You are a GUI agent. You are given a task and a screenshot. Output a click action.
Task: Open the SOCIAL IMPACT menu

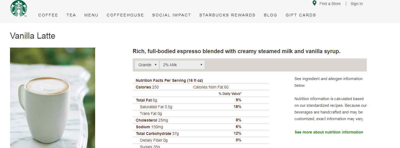172,15
